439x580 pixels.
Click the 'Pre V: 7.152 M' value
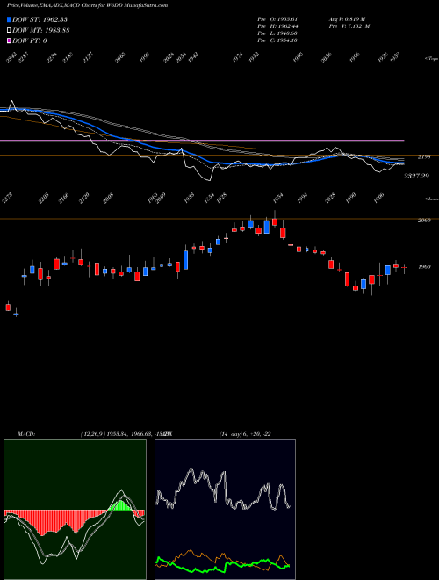[x=349, y=26]
